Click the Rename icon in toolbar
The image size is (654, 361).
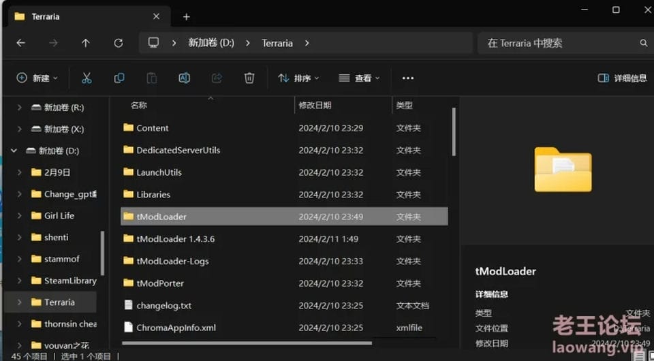click(x=185, y=78)
